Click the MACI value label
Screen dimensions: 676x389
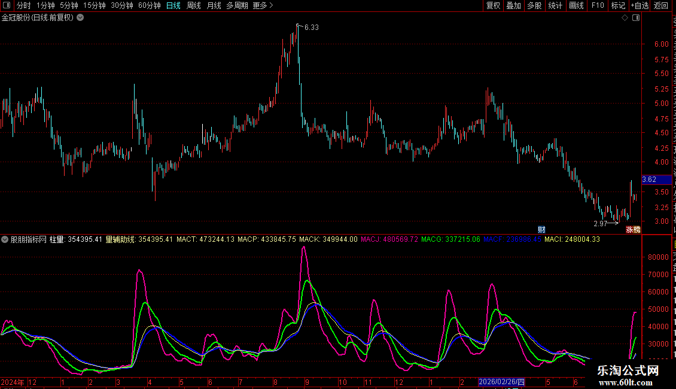pos(572,239)
